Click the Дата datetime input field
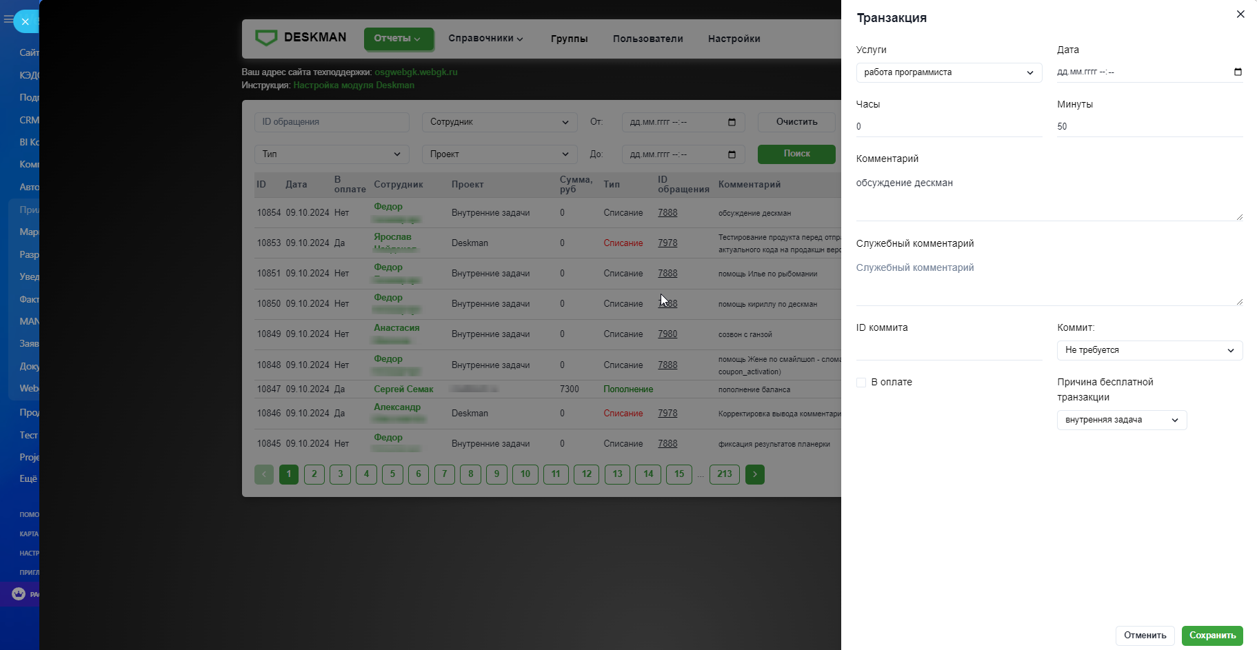1257x650 pixels. click(1149, 72)
